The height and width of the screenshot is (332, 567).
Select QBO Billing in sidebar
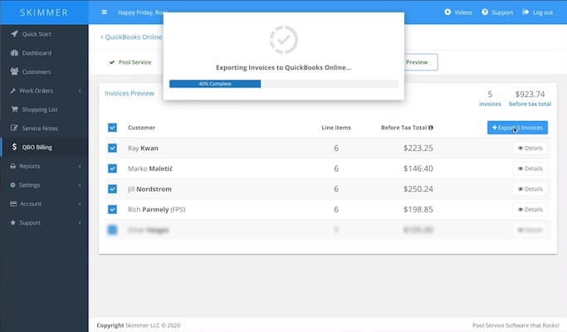(44, 147)
